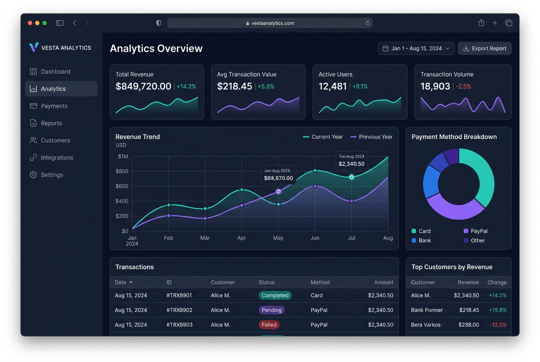
Task: Click the Customers people icon in sidebar
Action: (x=33, y=140)
